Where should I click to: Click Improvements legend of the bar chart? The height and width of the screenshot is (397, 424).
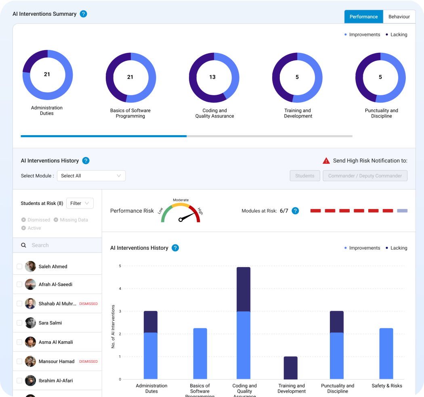pos(362,248)
